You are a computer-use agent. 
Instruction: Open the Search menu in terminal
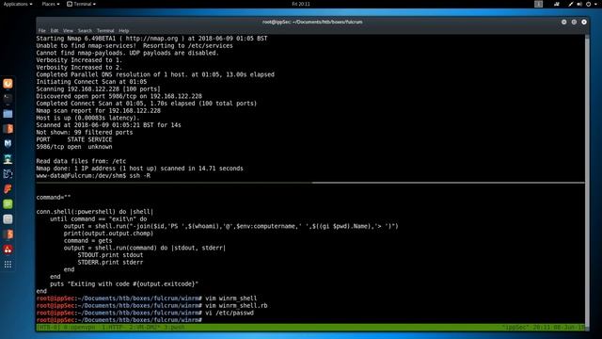(x=85, y=30)
